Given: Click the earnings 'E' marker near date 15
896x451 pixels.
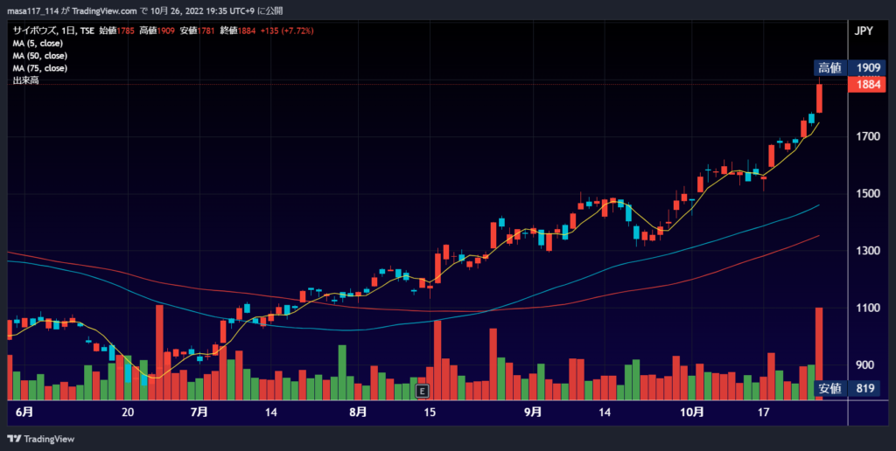Looking at the screenshot, I should 423,391.
